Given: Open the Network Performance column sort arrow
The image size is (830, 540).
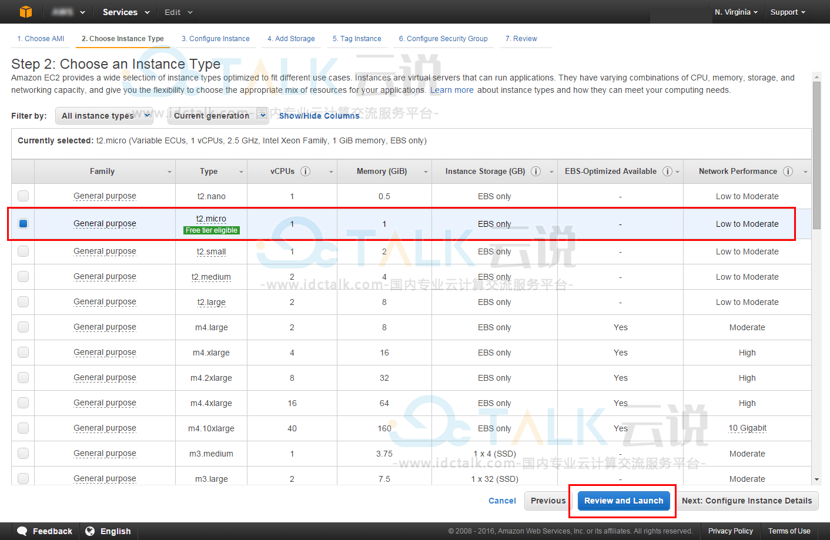Looking at the screenshot, I should (805, 172).
